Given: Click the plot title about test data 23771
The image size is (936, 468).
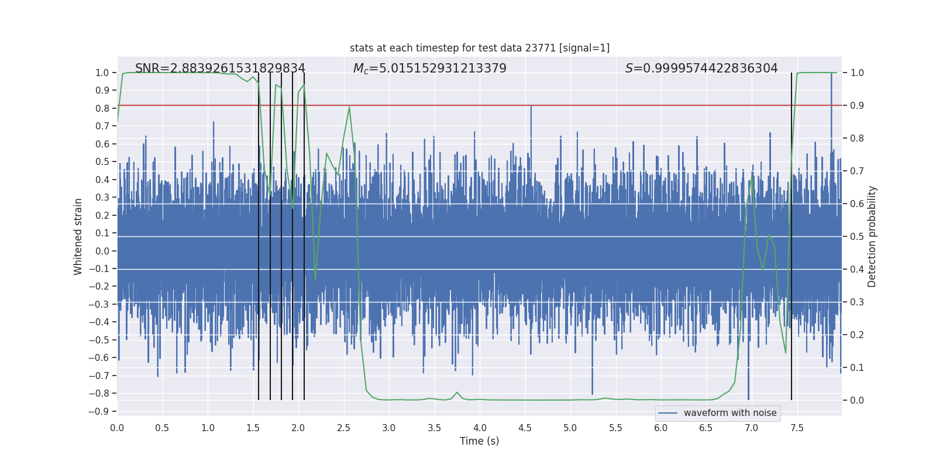Looking at the screenshot, I should click(x=480, y=48).
